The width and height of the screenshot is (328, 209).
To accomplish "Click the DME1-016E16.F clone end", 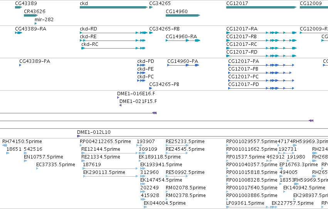I will pyautogui.click(x=118, y=98).
